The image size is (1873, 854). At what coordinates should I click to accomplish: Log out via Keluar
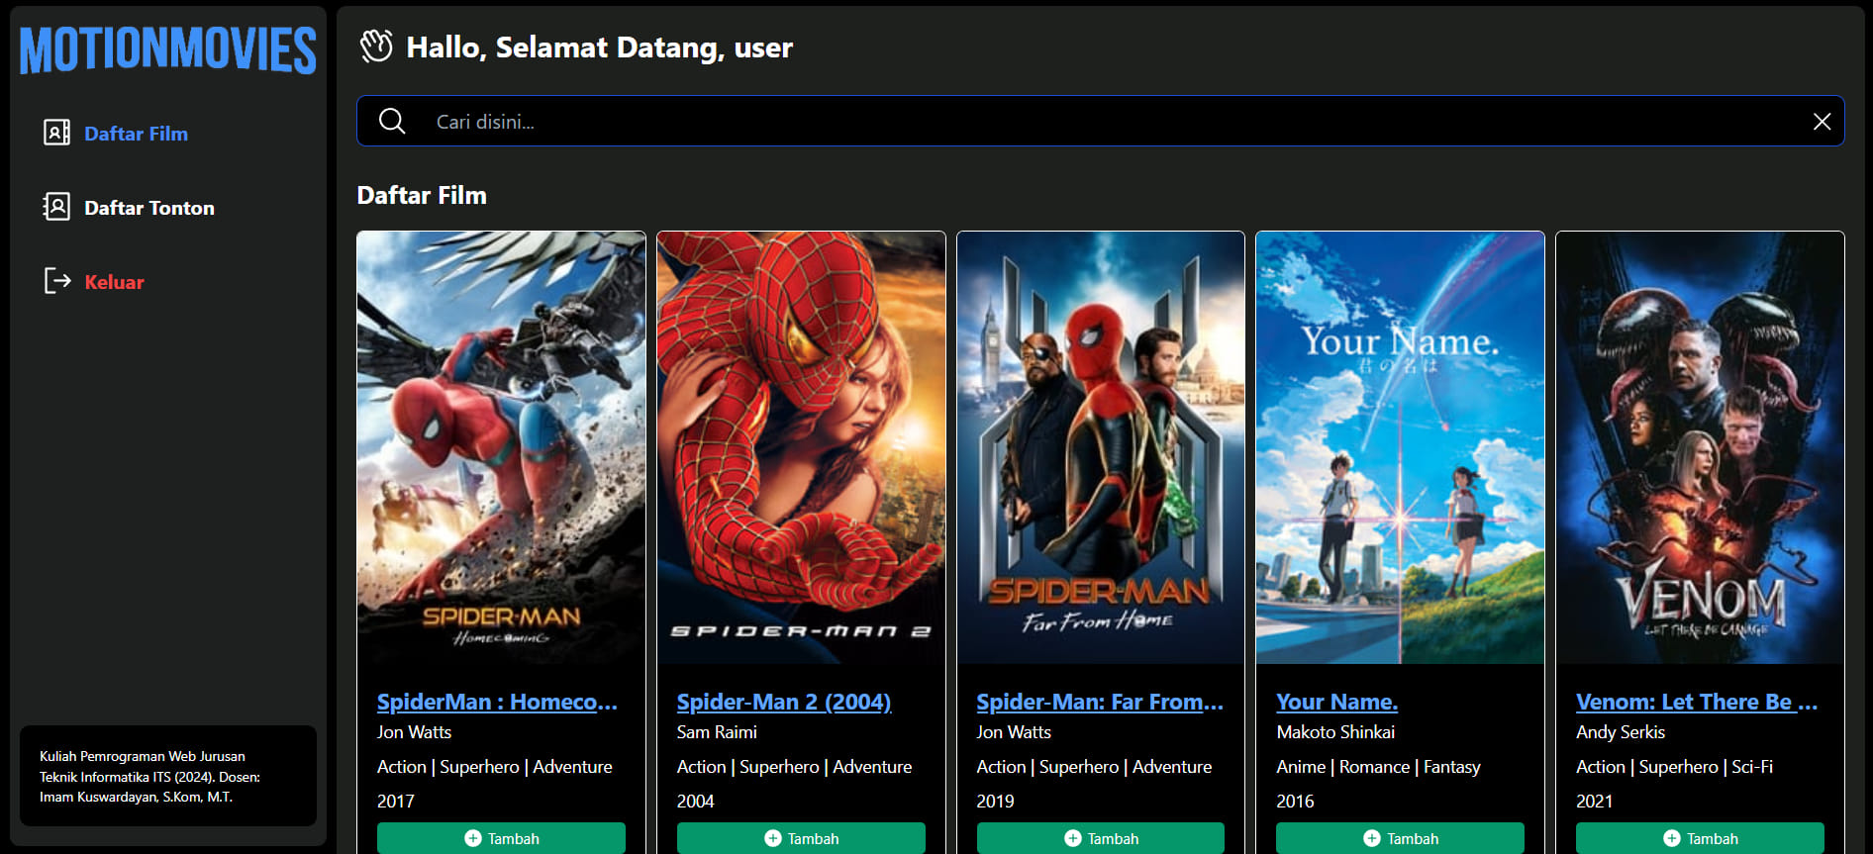pyautogui.click(x=114, y=282)
